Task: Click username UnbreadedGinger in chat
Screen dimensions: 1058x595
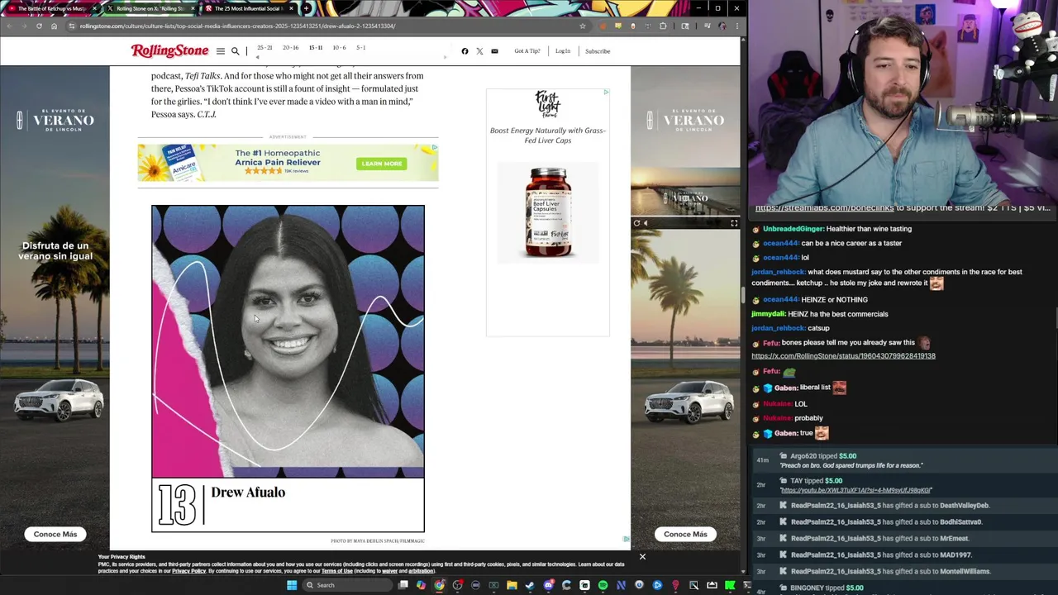Action: click(x=793, y=229)
